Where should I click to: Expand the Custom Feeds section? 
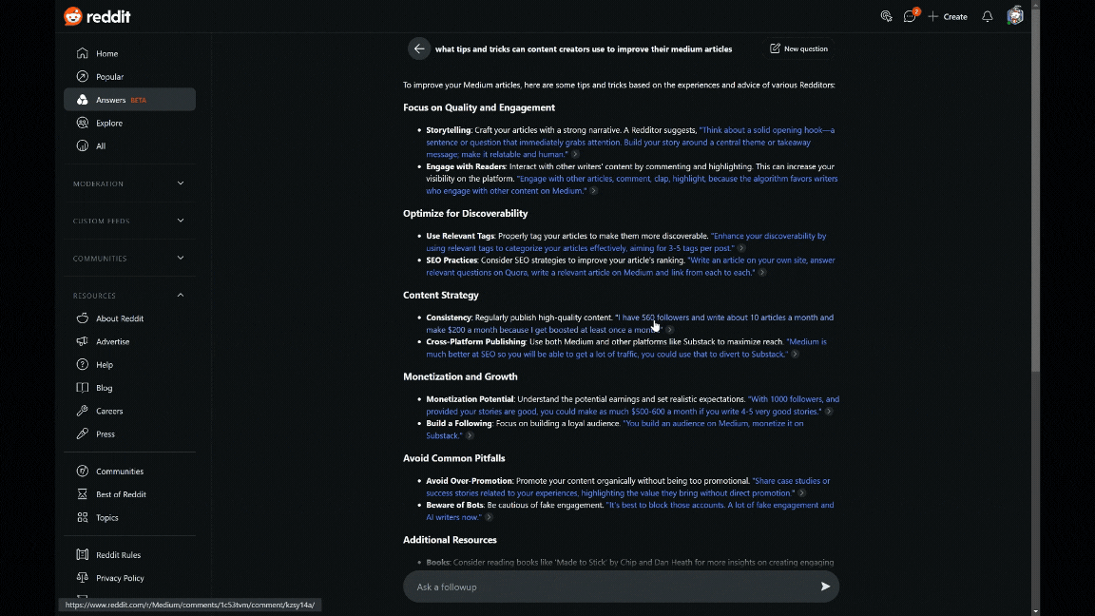129,221
